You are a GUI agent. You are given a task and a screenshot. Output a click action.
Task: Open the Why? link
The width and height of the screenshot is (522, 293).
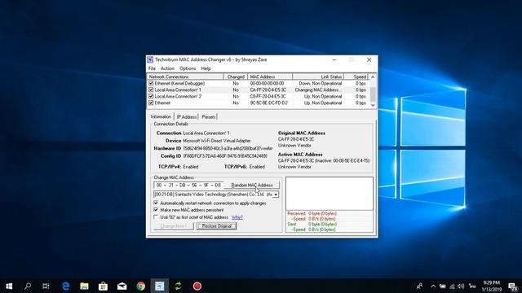tap(237, 217)
